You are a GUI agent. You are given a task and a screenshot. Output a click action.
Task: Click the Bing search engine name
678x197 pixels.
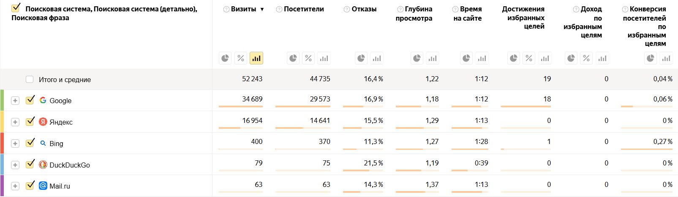point(56,144)
